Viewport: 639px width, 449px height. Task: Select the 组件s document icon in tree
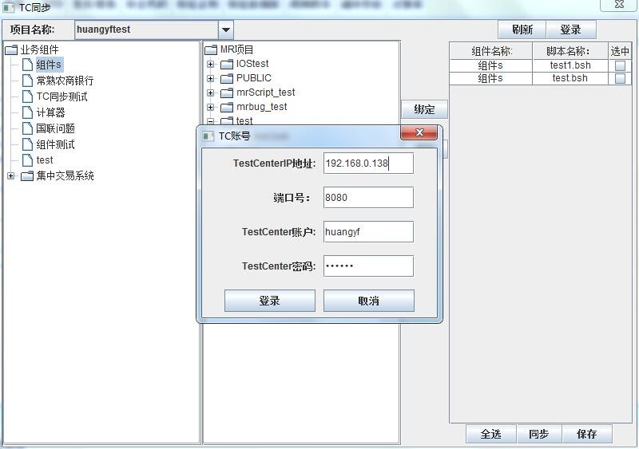27,65
